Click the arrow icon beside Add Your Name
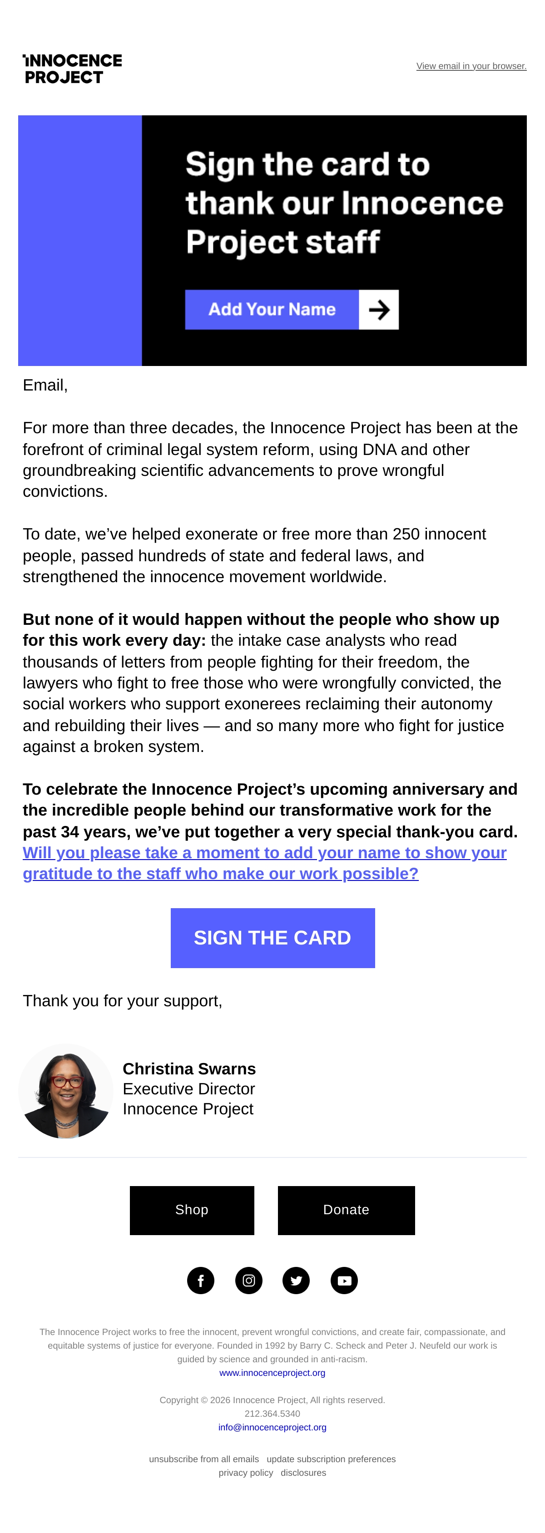Screen dimensions: 545x1533 (x=379, y=309)
